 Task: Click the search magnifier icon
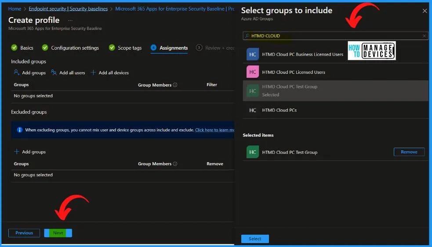pyautogui.click(x=247, y=36)
